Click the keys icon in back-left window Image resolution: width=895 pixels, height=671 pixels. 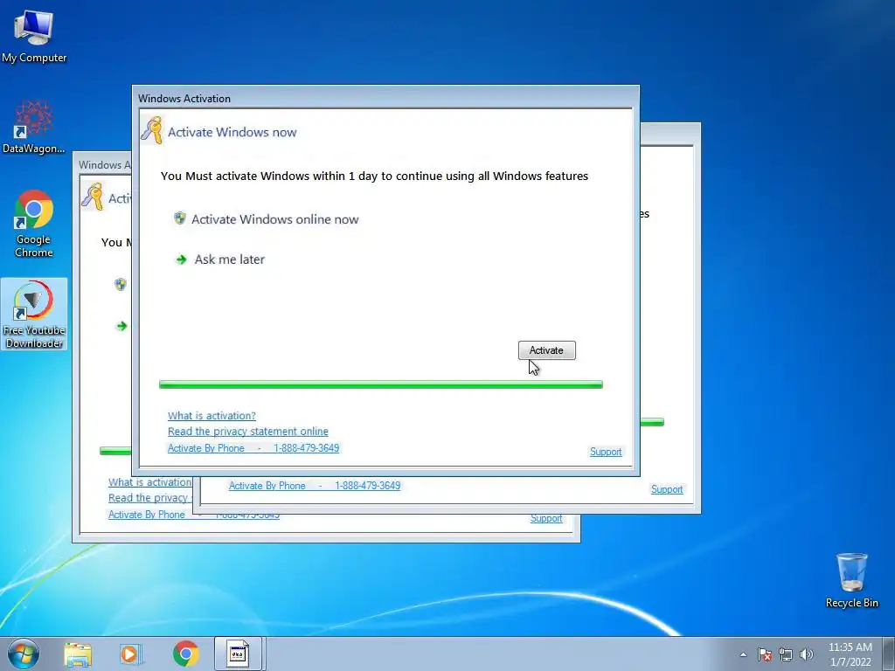click(x=93, y=197)
